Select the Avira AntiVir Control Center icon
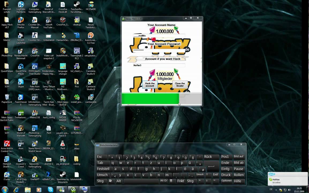The height and width of the screenshot is (193, 309). coord(7,146)
